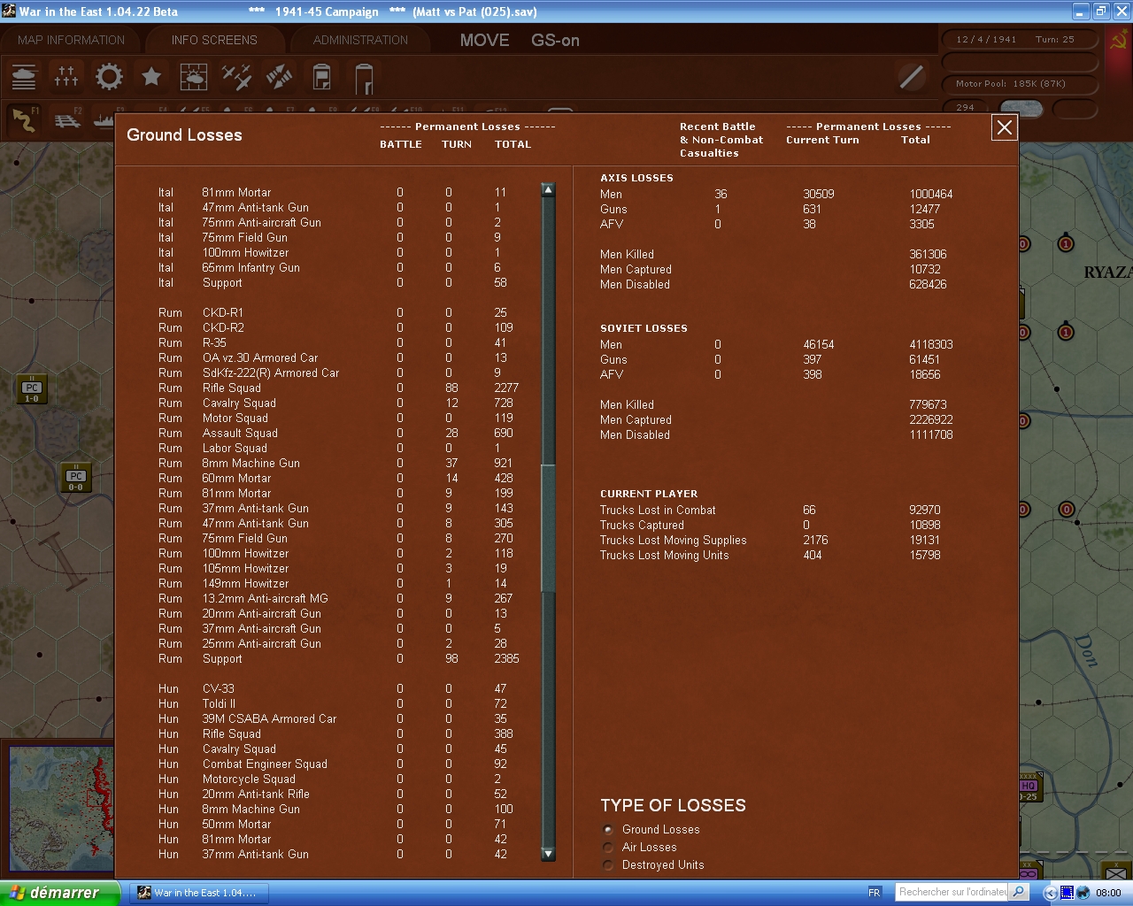This screenshot has width=1133, height=906.
Task: Click the GS-on status label
Action: (x=555, y=41)
